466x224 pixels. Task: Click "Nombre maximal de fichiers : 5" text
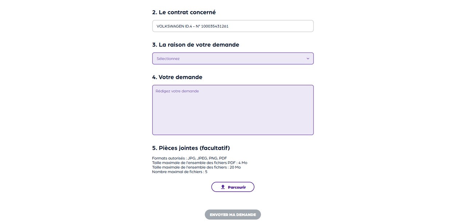coord(179,172)
